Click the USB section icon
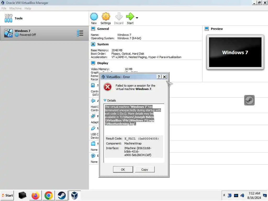268x201 pixels. pos(93,128)
